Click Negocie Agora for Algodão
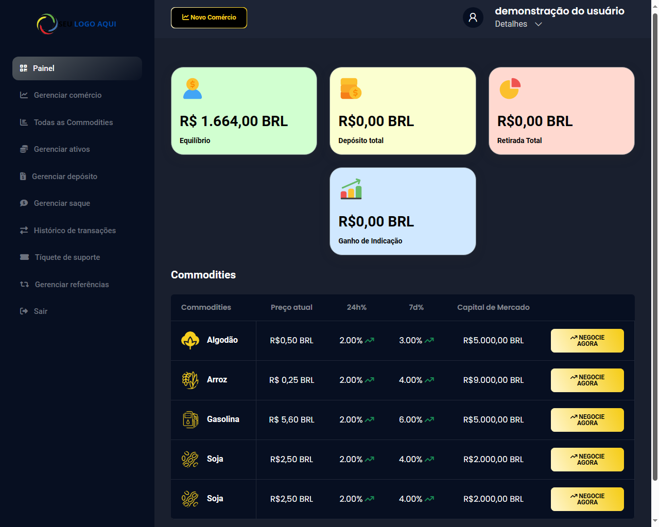This screenshot has height=527, width=659. (x=587, y=341)
